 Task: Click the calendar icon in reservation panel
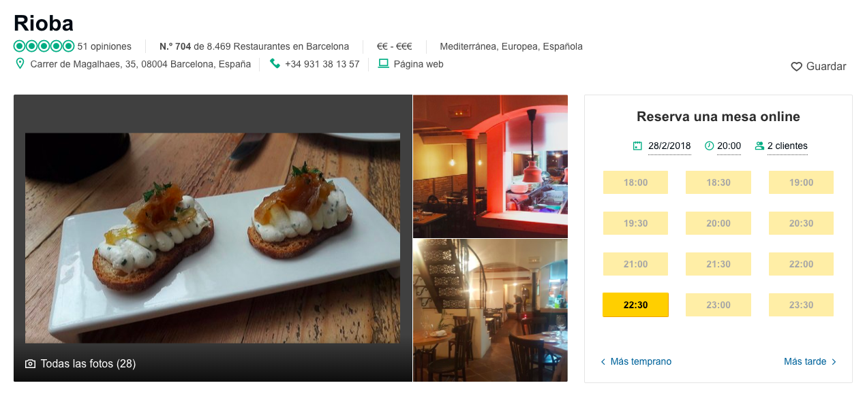(x=637, y=146)
